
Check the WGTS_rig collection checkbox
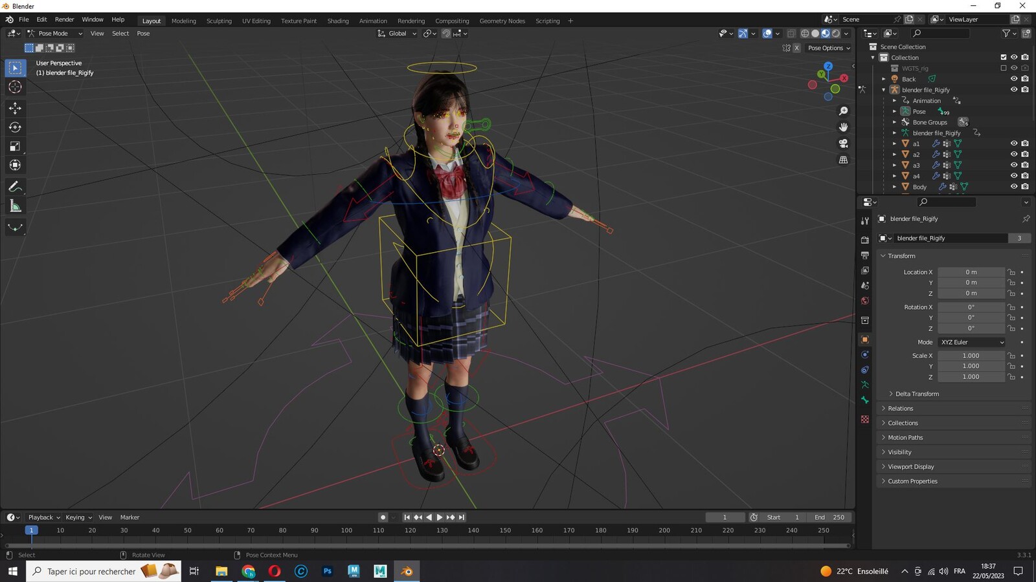1004,68
